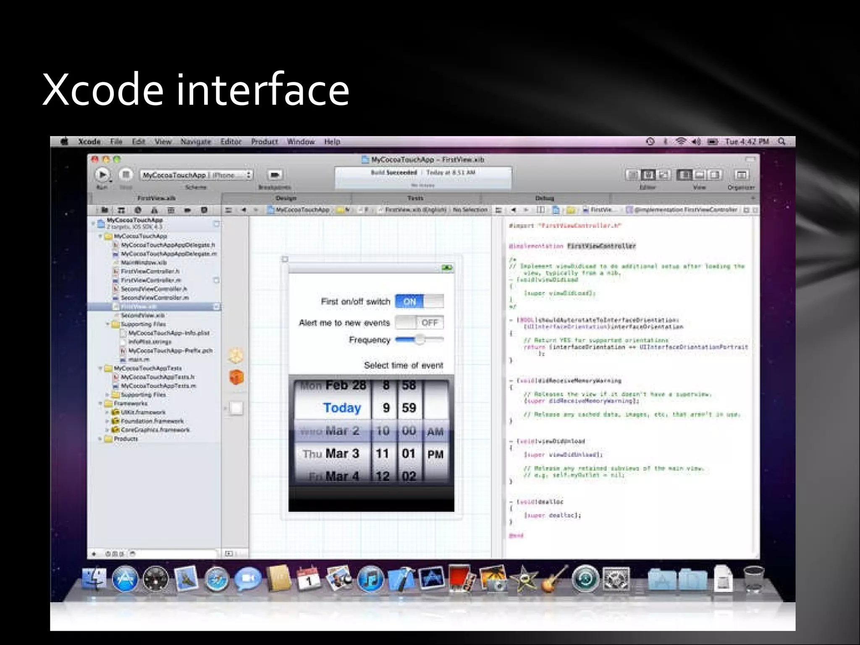This screenshot has height=645, width=860.
Task: Open App Store from the Dock
Action: click(125, 579)
